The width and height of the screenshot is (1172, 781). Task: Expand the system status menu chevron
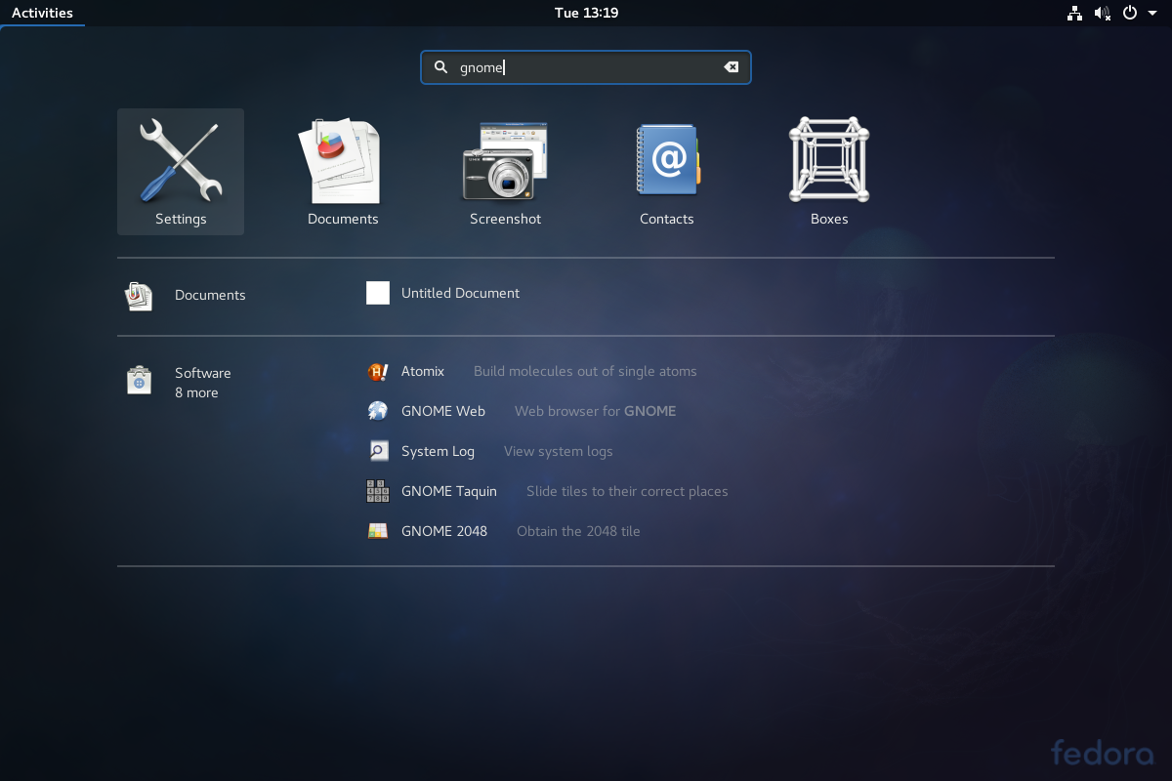(x=1152, y=13)
